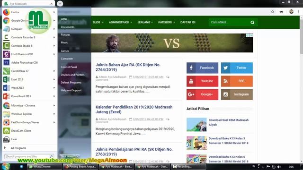
Task: Click the page vertical scrollbar thumb
Action: click(301, 37)
